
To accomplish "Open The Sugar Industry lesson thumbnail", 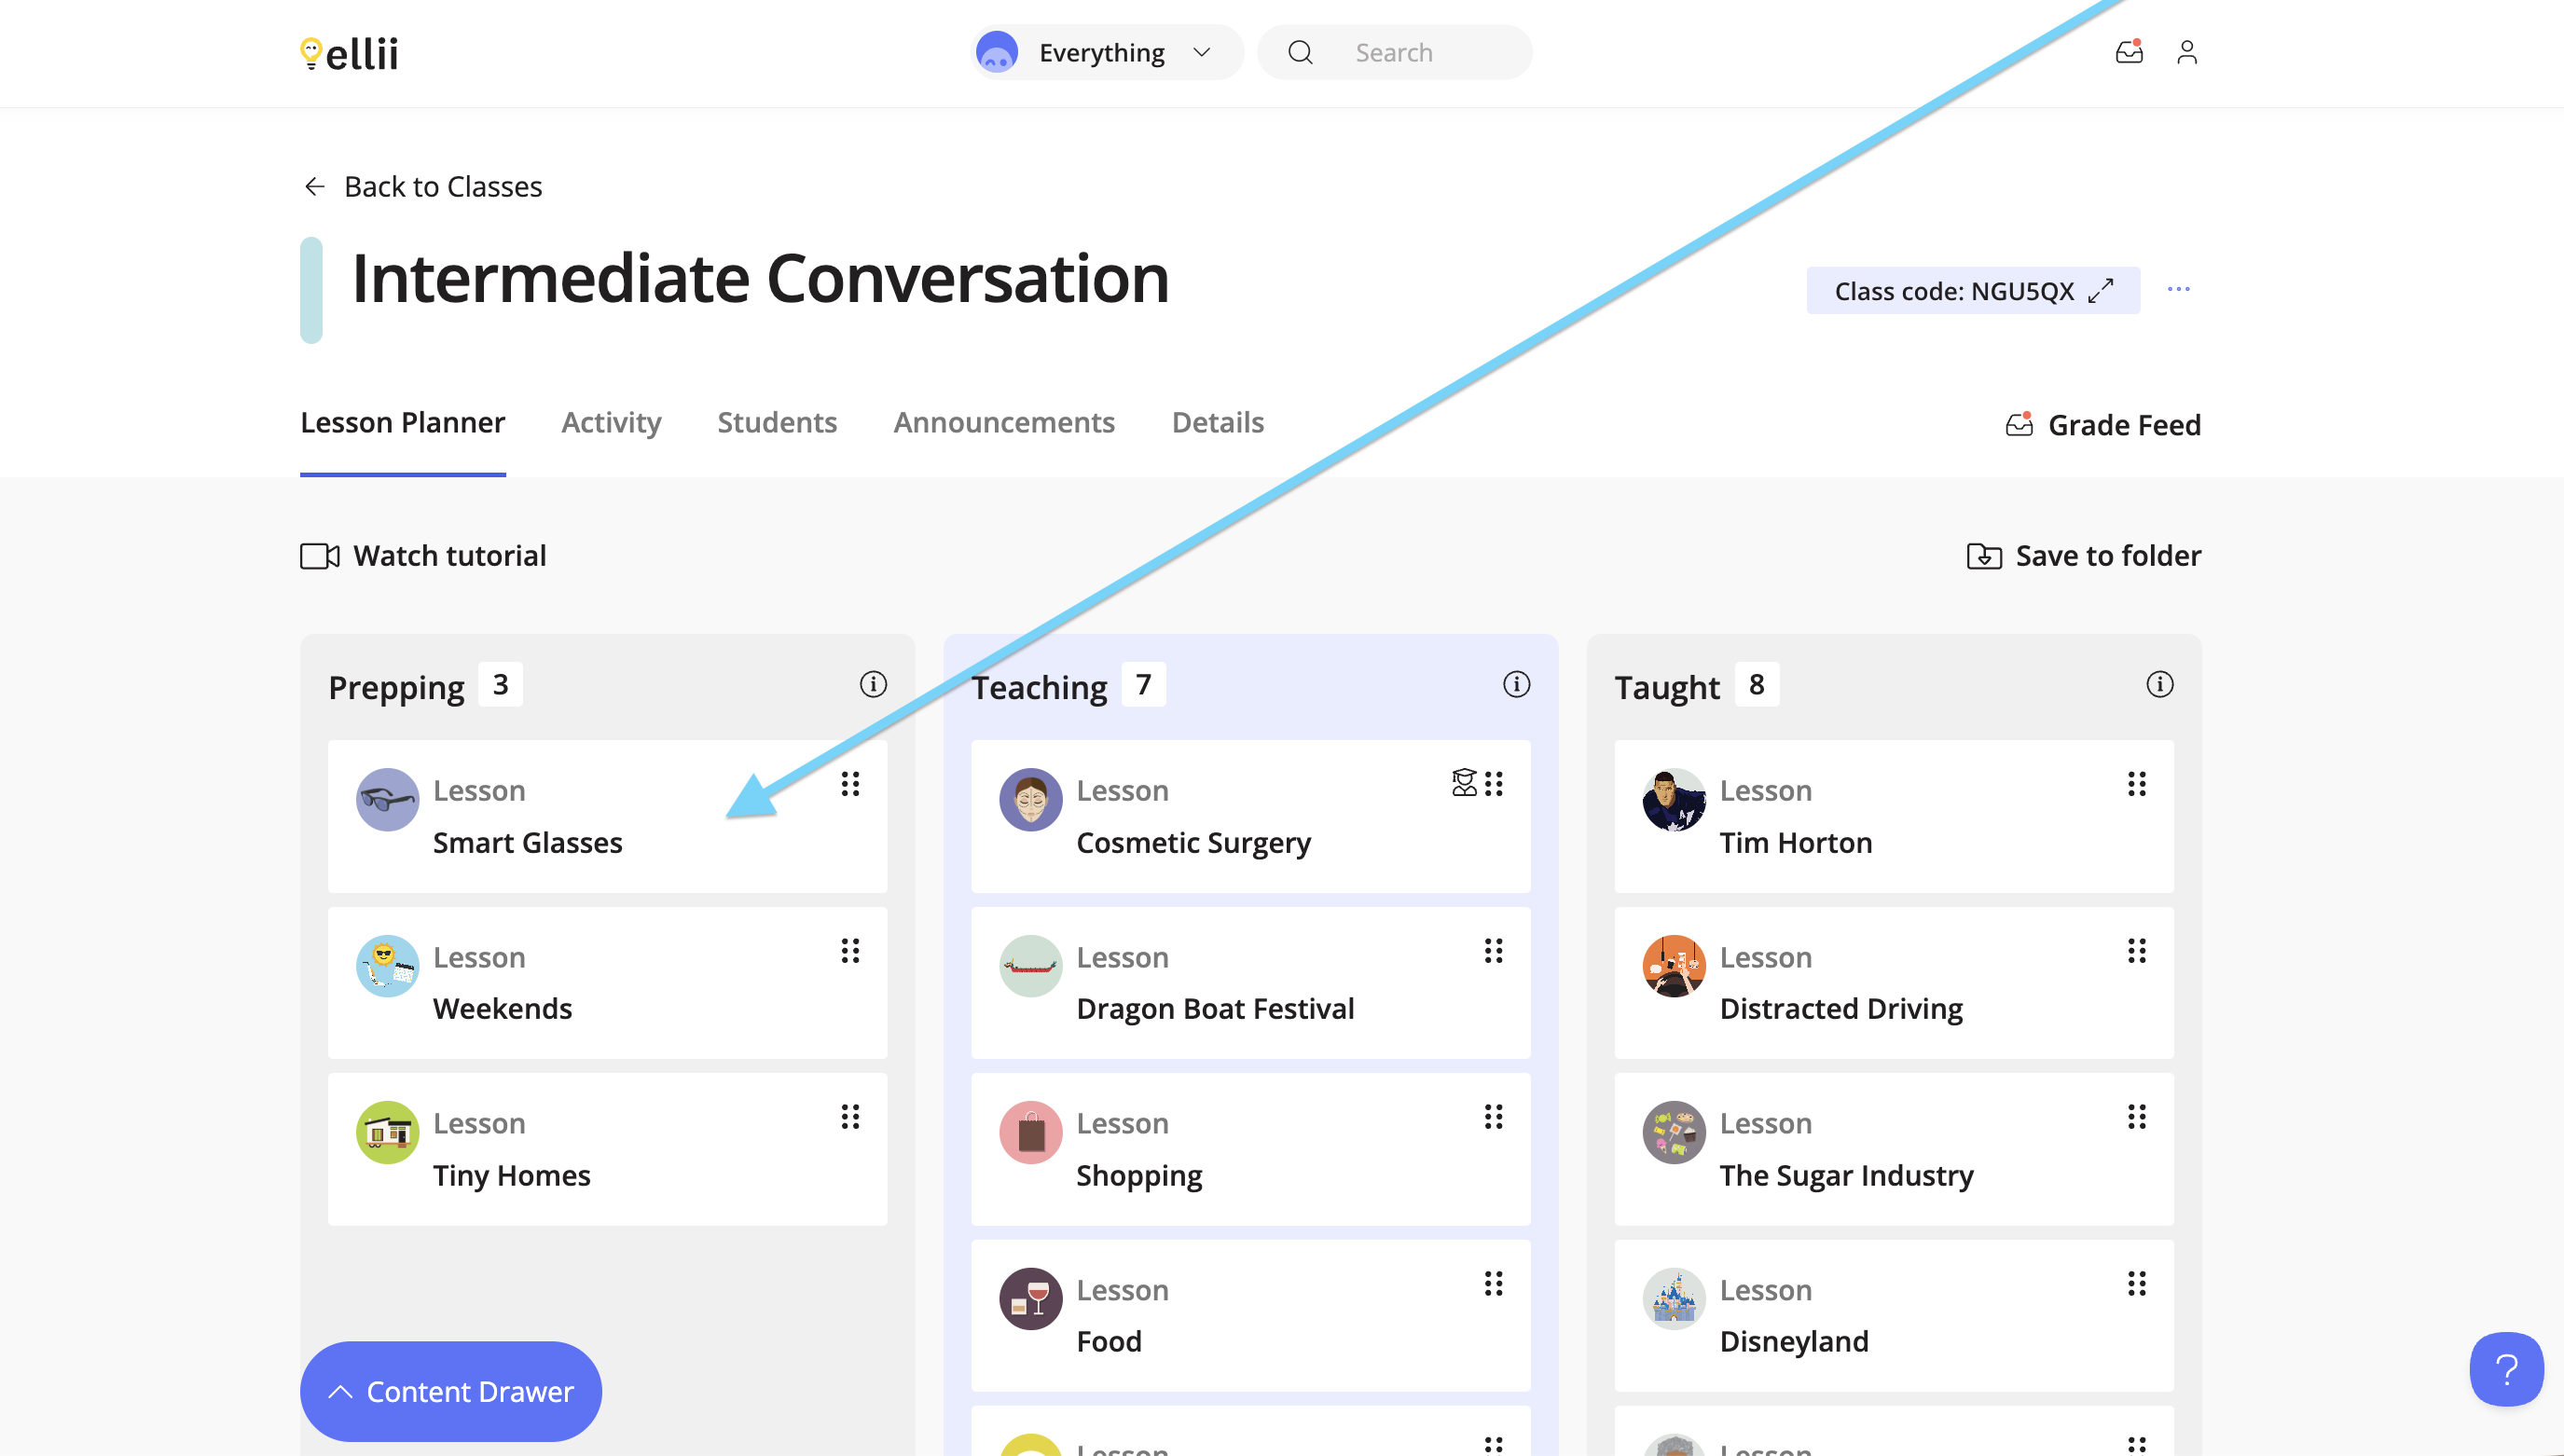I will 1674,1133.
